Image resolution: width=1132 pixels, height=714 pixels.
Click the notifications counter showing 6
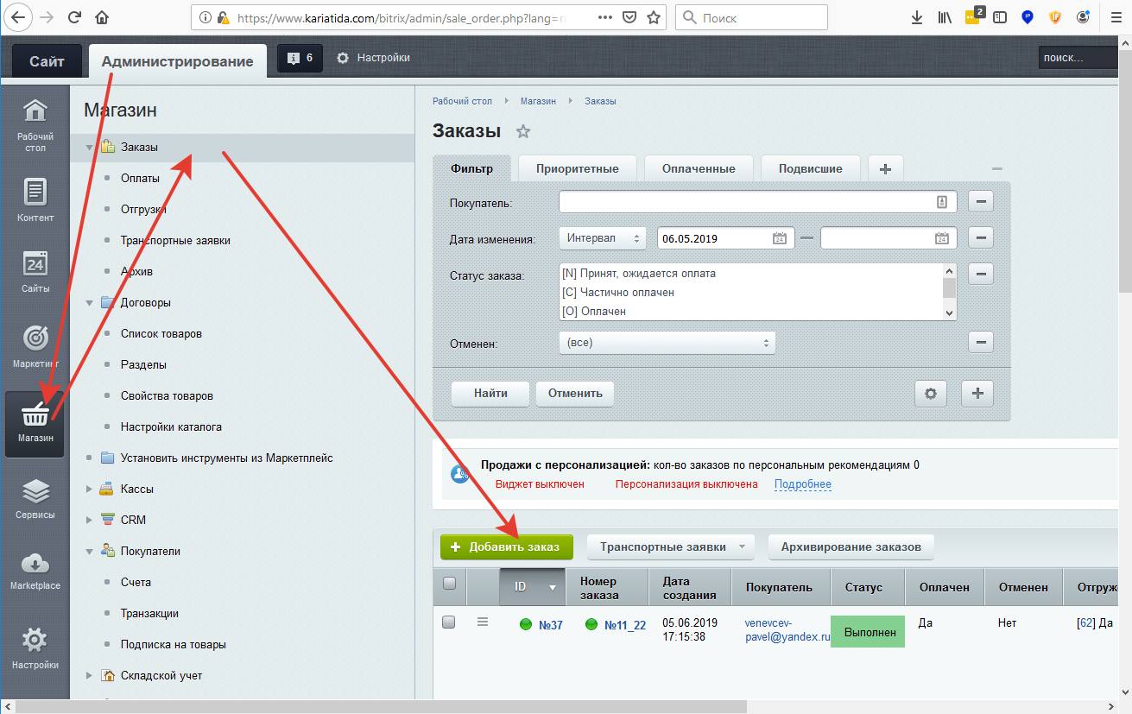[300, 58]
